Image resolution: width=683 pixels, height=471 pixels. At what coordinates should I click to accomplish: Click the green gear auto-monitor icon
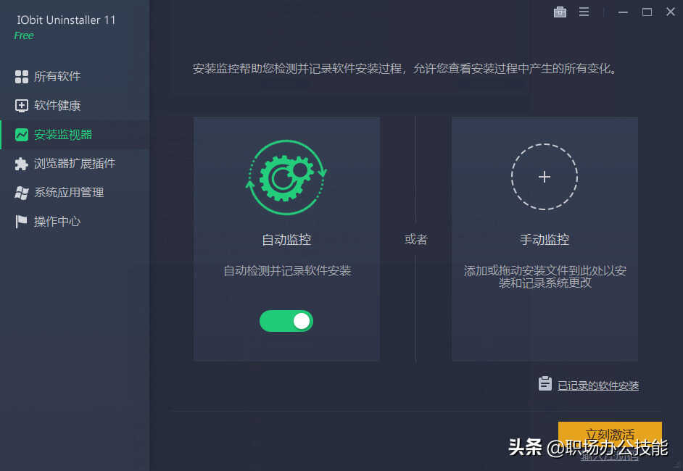click(x=286, y=178)
